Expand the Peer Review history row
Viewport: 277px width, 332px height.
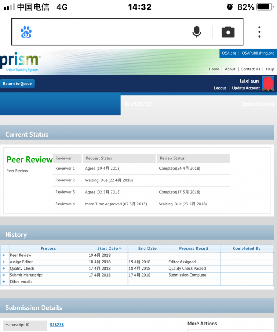pyautogui.click(x=4, y=255)
